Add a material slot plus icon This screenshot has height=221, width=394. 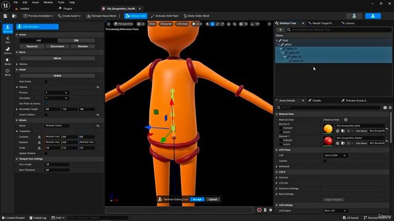[346, 120]
